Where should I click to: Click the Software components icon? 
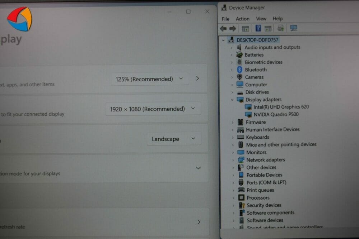(242, 212)
